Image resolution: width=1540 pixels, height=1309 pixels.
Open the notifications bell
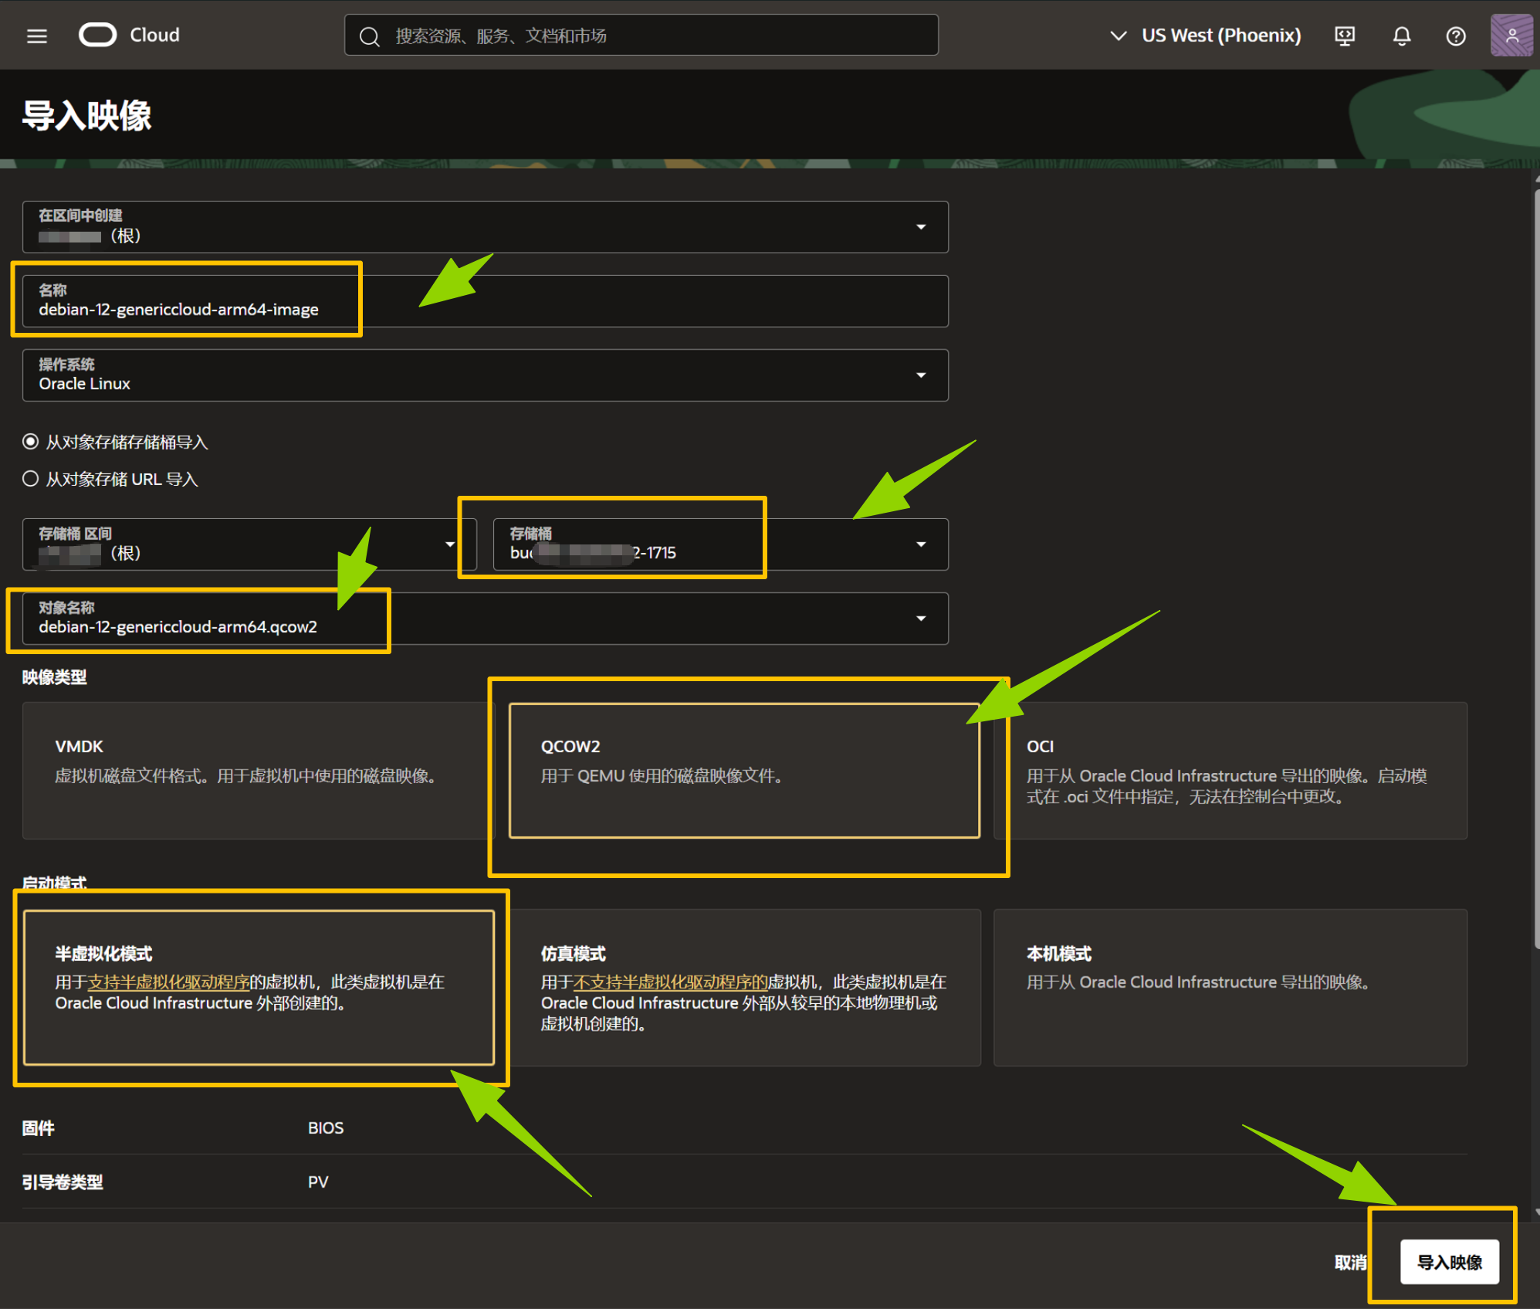pos(1401,36)
